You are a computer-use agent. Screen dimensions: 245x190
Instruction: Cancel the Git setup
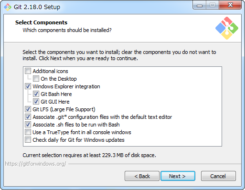pyautogui.click(x=218, y=176)
